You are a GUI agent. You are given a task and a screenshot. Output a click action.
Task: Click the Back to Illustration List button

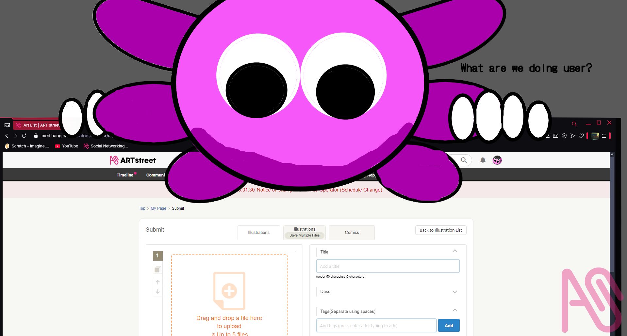click(x=440, y=230)
